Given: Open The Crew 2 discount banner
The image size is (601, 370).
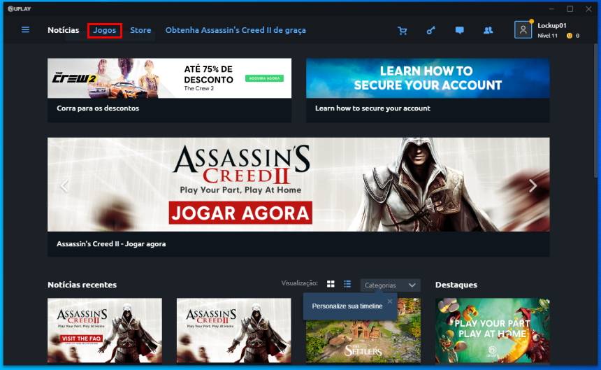Looking at the screenshot, I should click(169, 78).
